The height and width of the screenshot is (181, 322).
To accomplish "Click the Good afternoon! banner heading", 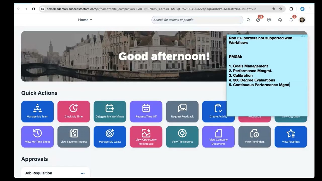I will coord(164,56).
